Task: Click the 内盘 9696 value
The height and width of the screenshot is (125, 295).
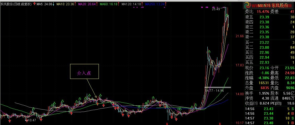Action: pos(290,88)
